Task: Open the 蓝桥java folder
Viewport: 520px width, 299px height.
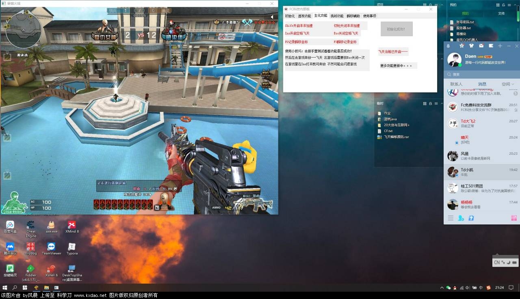Action: click(x=387, y=119)
